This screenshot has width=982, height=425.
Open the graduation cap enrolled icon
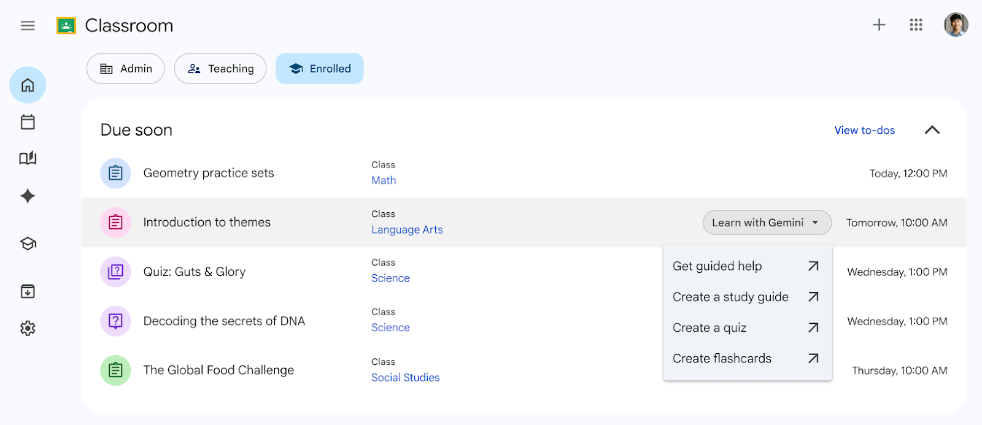pyautogui.click(x=28, y=243)
